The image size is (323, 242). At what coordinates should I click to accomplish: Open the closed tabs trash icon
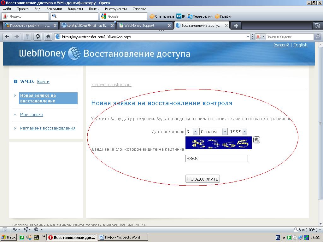click(x=317, y=26)
